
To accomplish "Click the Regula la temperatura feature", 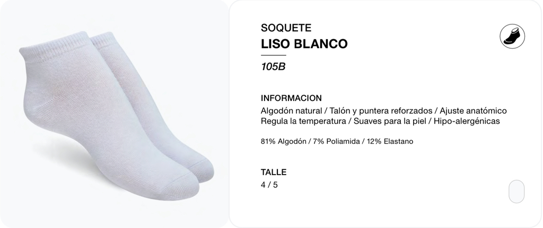I will coord(303,121).
